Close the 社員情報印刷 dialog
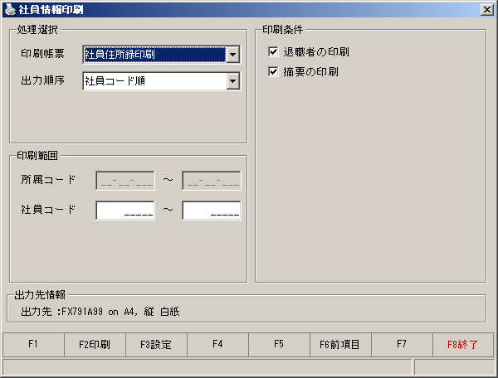This screenshot has height=378, width=498. click(486, 10)
